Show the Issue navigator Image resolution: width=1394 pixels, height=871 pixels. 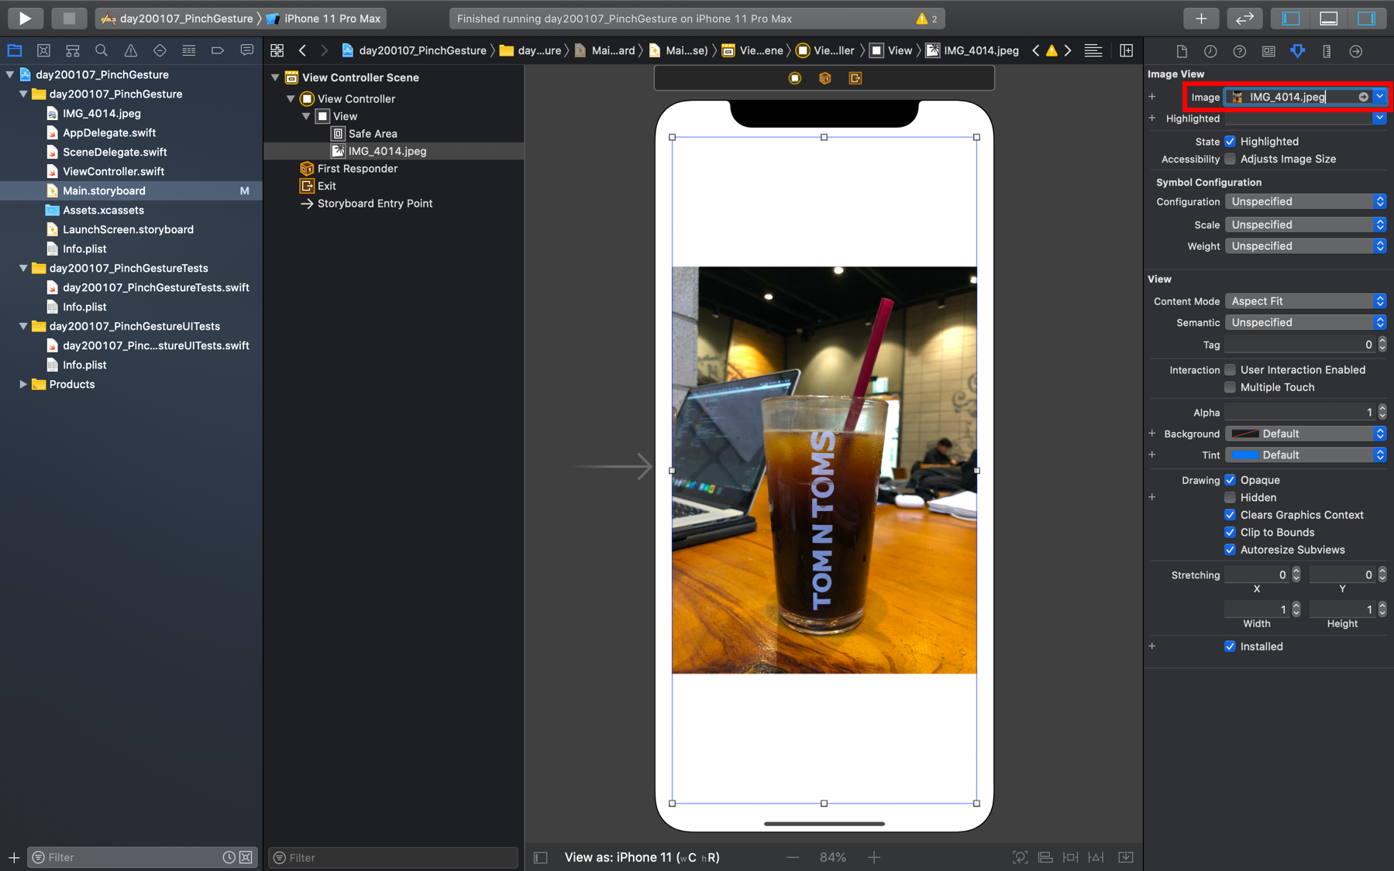click(x=131, y=50)
